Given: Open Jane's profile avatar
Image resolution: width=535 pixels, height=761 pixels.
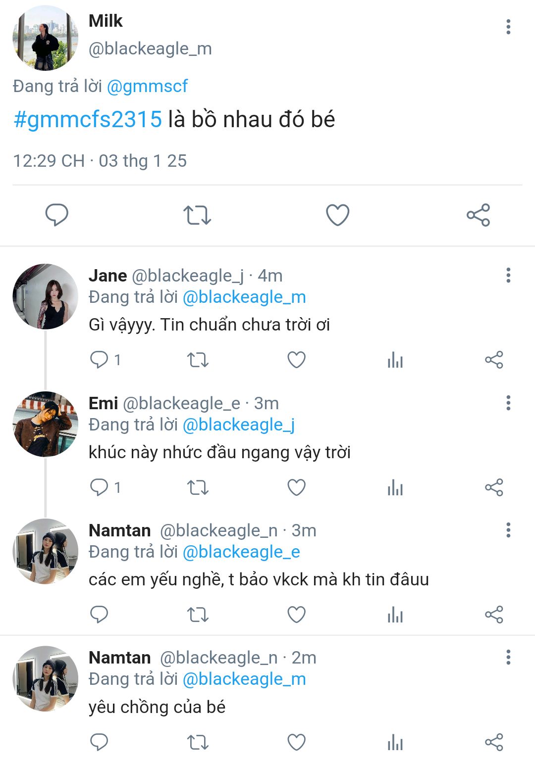Looking at the screenshot, I should click(45, 296).
